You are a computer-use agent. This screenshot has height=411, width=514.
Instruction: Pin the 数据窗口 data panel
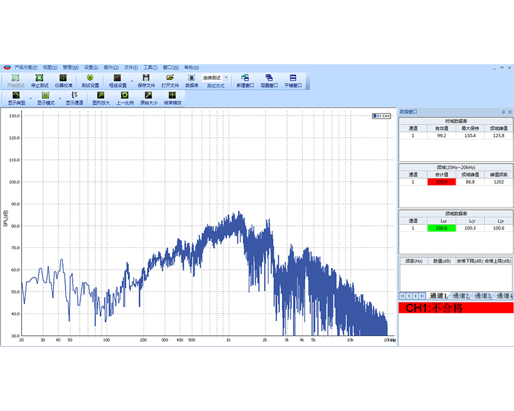point(503,112)
